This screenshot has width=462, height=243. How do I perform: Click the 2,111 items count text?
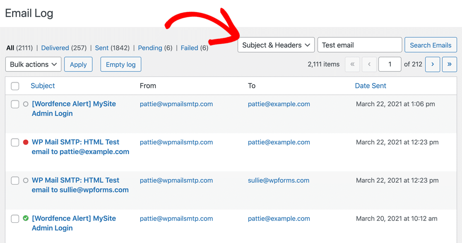[323, 64]
